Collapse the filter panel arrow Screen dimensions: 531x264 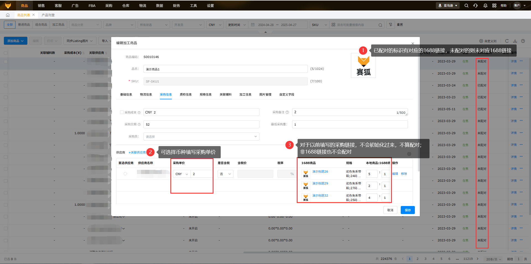(x=265, y=32)
